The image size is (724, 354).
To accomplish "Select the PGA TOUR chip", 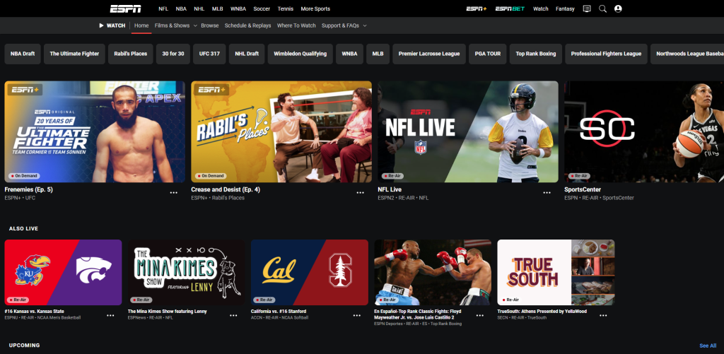I will 488,54.
